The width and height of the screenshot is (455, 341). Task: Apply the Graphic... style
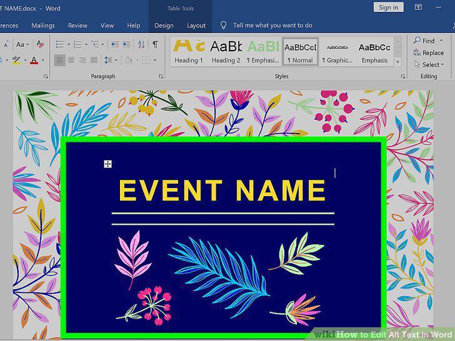[337, 52]
